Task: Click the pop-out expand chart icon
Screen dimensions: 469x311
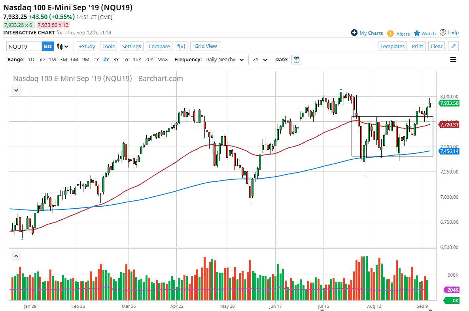Action: 454,46
